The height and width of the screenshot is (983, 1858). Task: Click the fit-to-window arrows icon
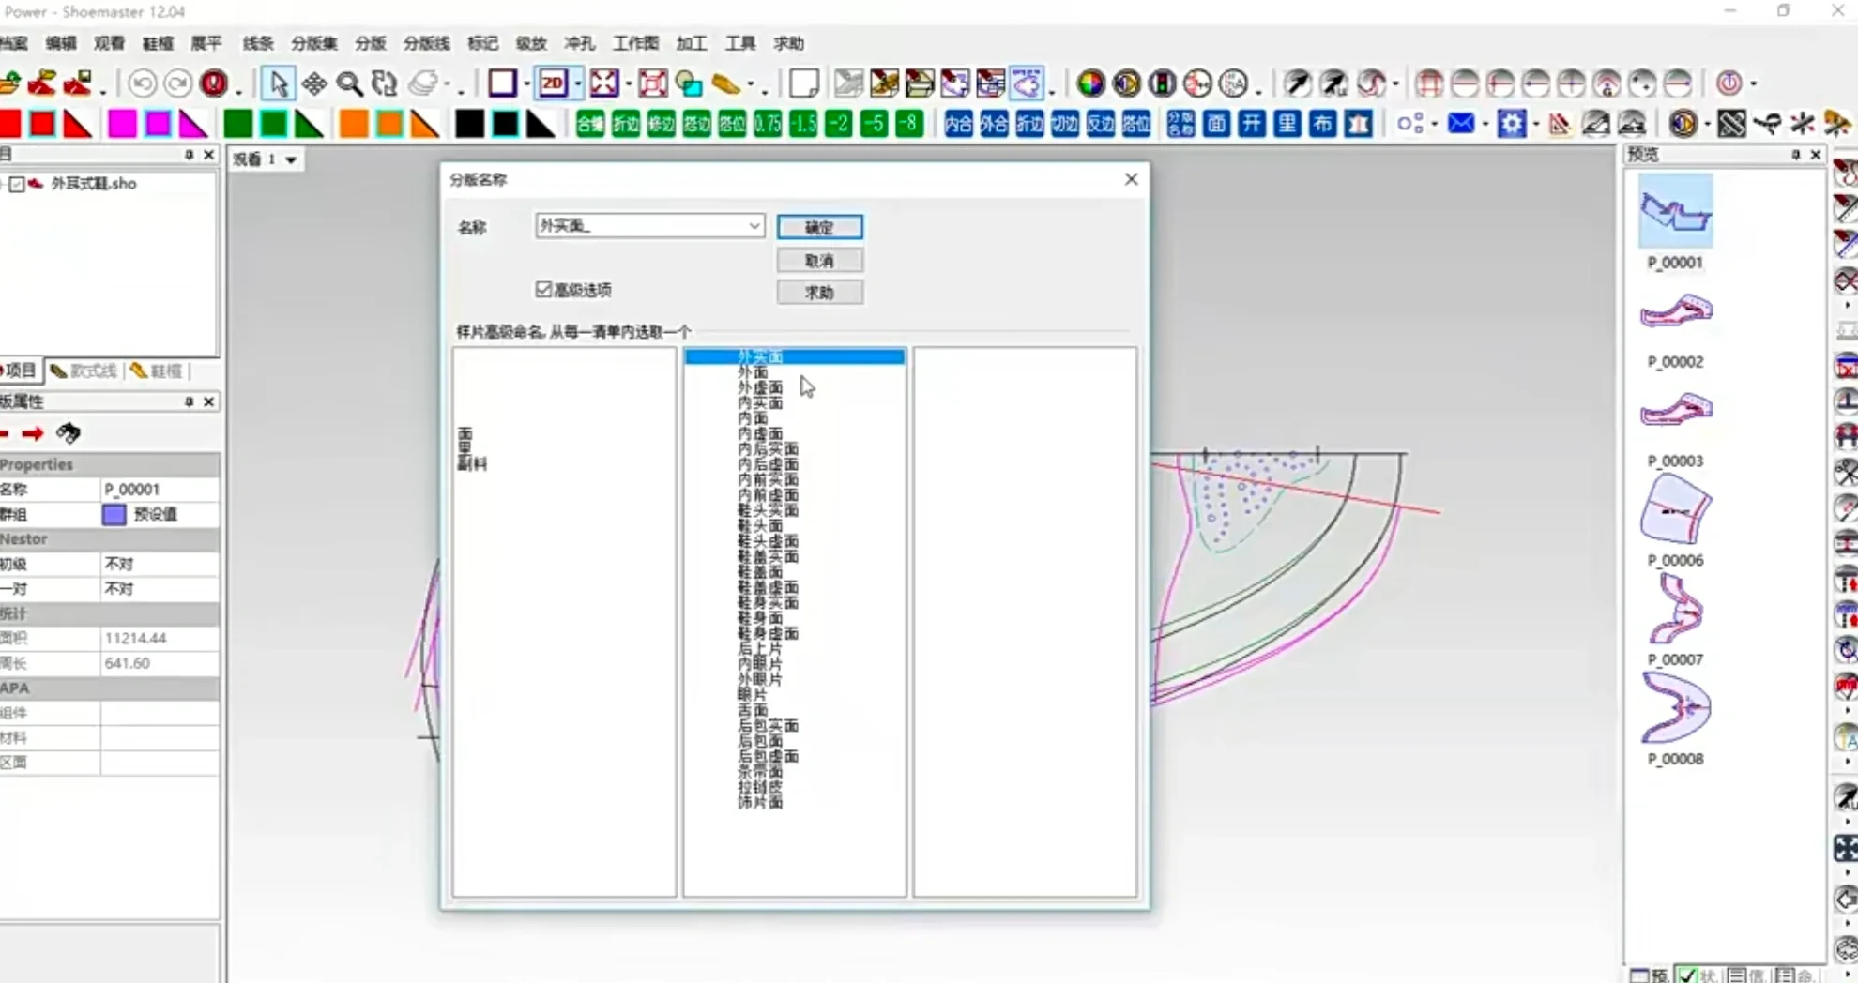pyautogui.click(x=604, y=83)
